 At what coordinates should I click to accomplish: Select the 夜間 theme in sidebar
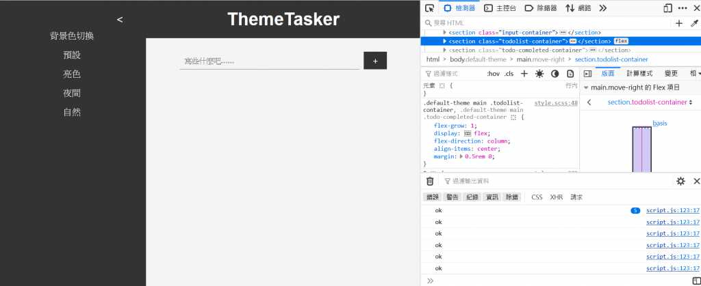coord(72,93)
